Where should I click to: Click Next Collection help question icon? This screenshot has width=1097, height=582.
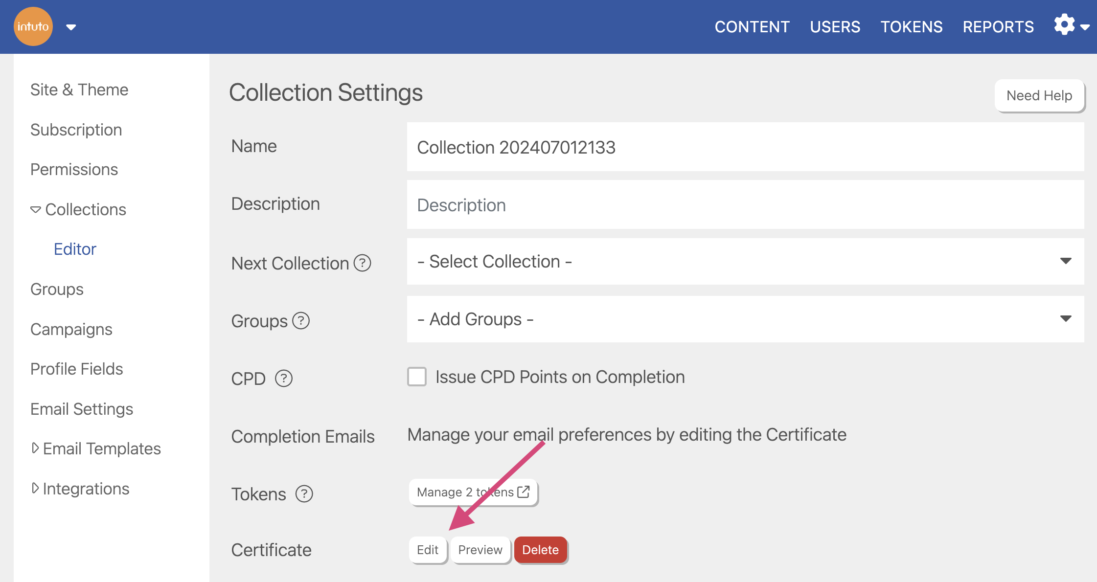[x=363, y=263]
